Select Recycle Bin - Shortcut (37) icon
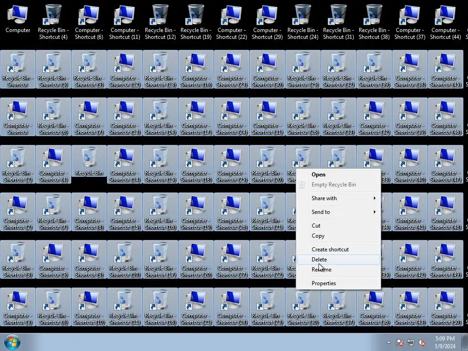Screen dimensions: 468x351 point(339,307)
